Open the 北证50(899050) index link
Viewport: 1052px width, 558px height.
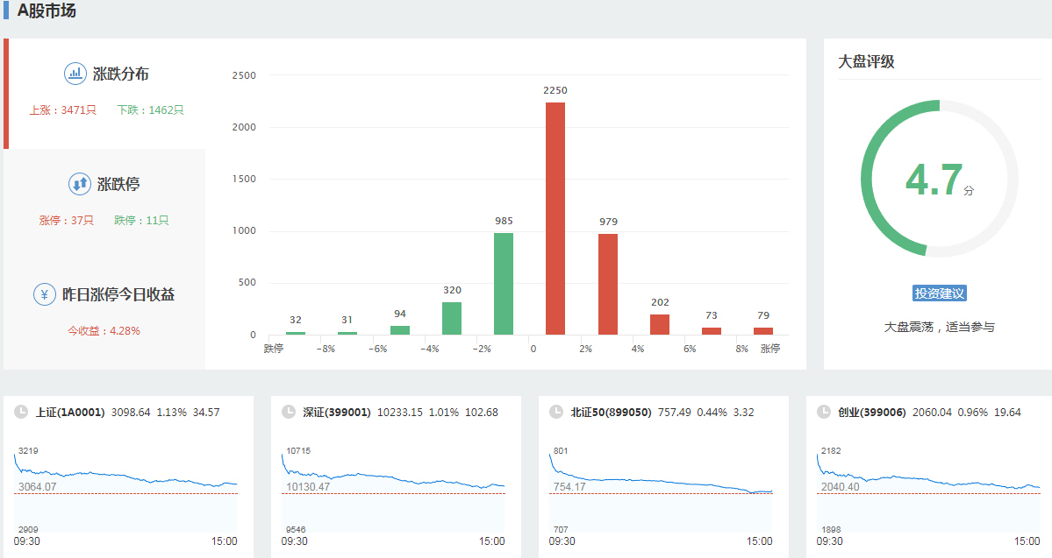pyautogui.click(x=611, y=412)
